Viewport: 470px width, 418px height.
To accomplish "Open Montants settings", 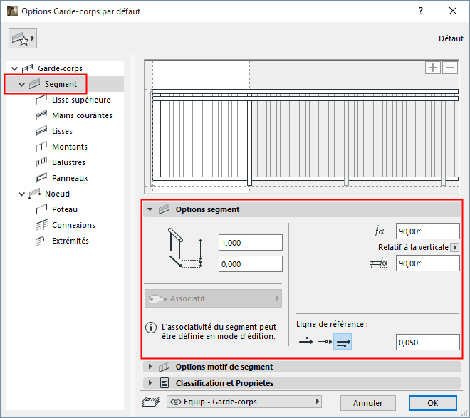I will (x=70, y=147).
